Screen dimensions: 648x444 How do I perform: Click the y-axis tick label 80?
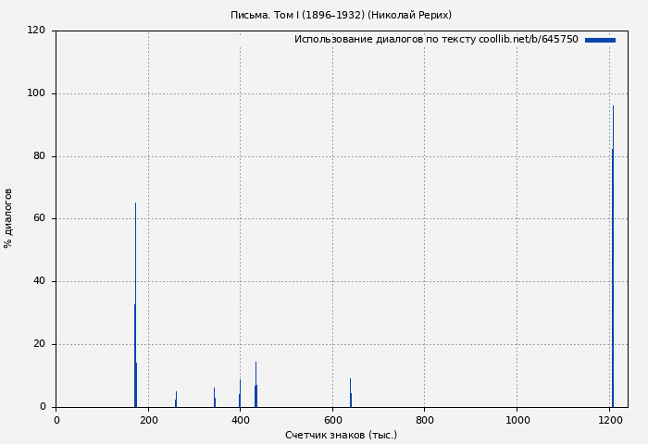coord(39,156)
